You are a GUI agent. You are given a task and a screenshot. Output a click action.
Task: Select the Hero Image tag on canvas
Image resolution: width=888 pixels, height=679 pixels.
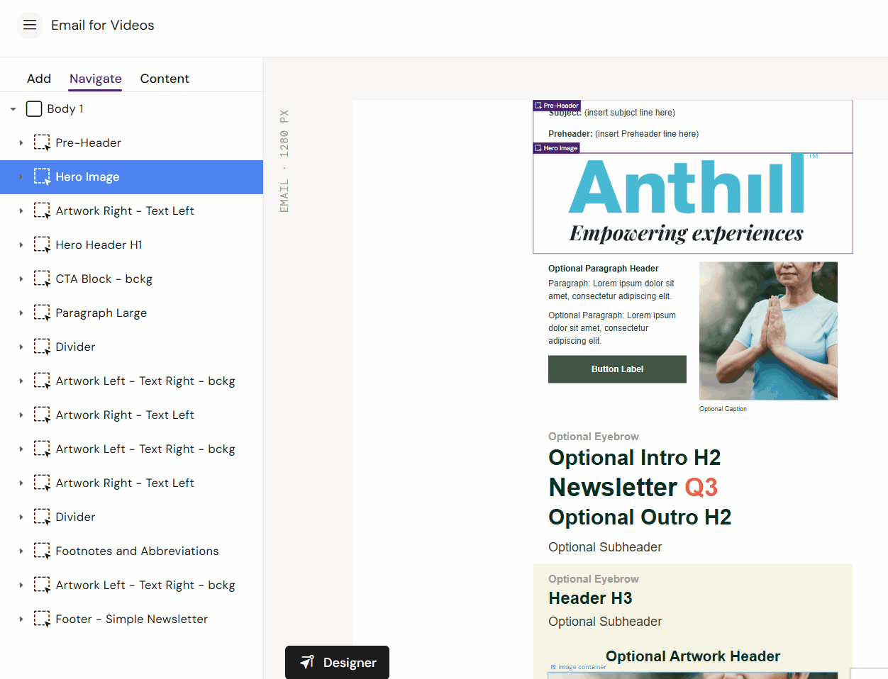pyautogui.click(x=557, y=148)
